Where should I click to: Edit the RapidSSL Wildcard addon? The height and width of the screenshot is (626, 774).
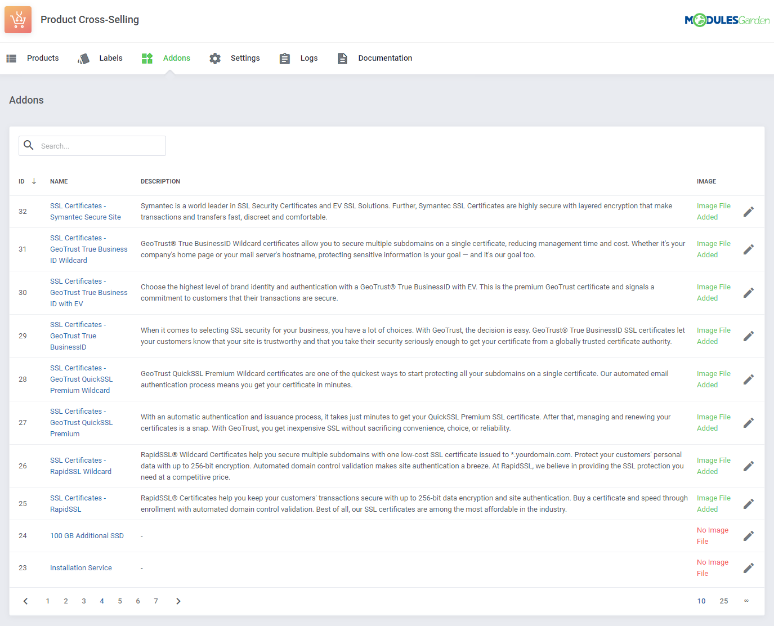coord(749,466)
